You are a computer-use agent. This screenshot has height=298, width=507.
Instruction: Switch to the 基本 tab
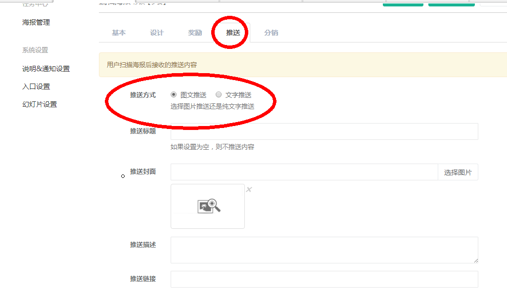(x=119, y=33)
